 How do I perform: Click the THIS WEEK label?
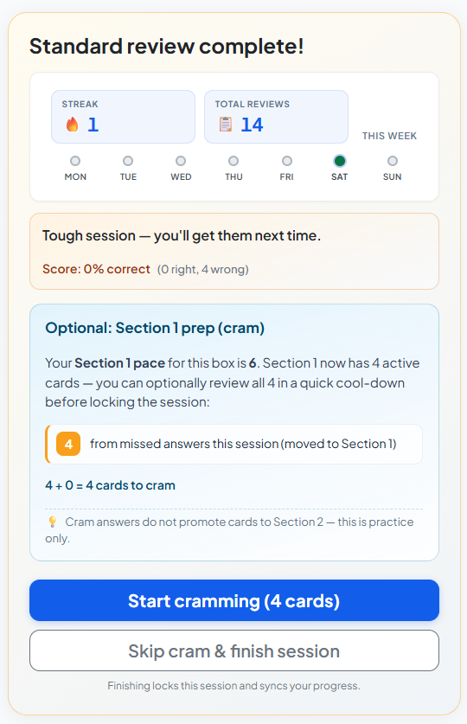389,136
